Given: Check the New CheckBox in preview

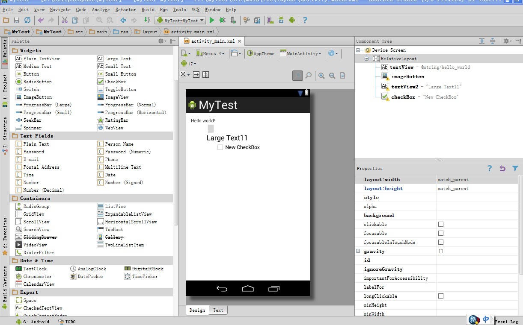Looking at the screenshot, I should click(220, 147).
